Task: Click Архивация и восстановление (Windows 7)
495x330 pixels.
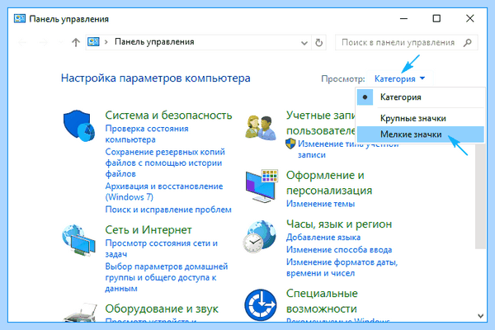Action: click(x=164, y=191)
